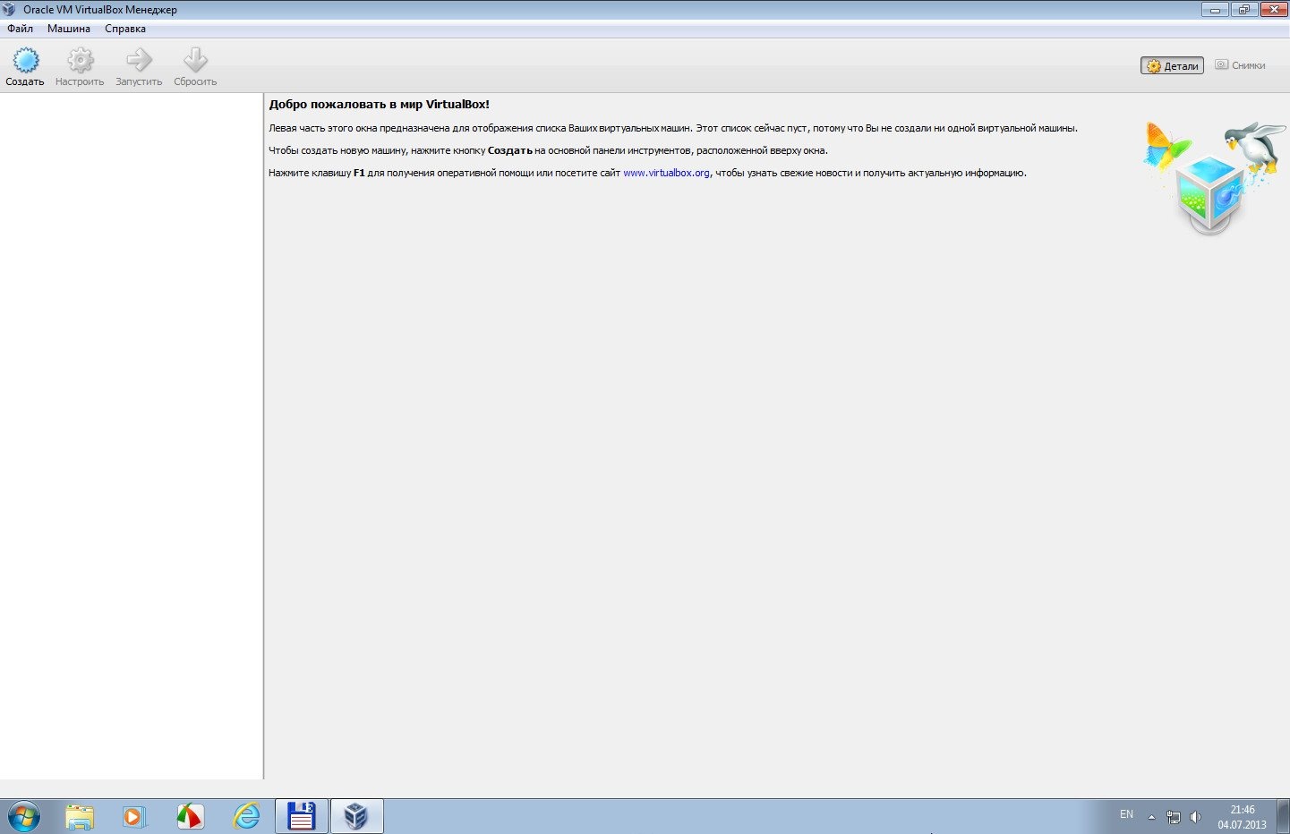This screenshot has width=1290, height=834.
Task: Click the VirtualBox icon in the title bar
Action: point(10,10)
